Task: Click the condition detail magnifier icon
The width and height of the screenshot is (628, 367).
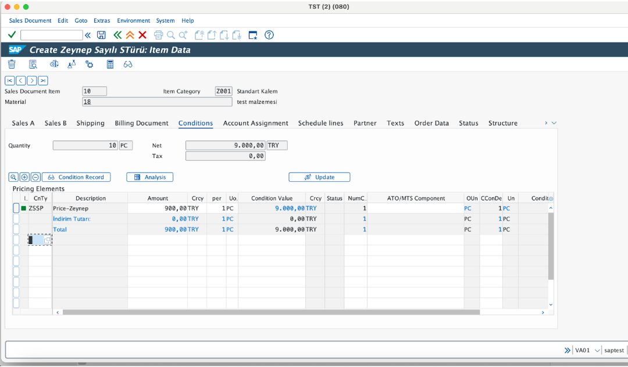Action: coord(13,177)
